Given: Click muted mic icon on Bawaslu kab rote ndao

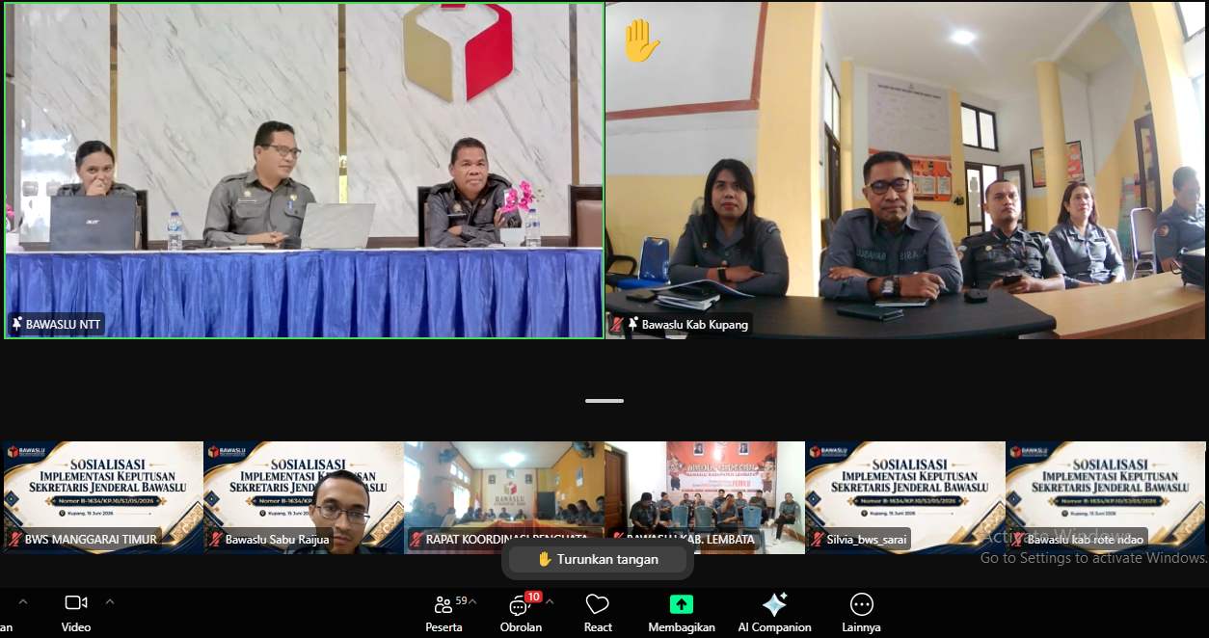Looking at the screenshot, I should 1018,540.
